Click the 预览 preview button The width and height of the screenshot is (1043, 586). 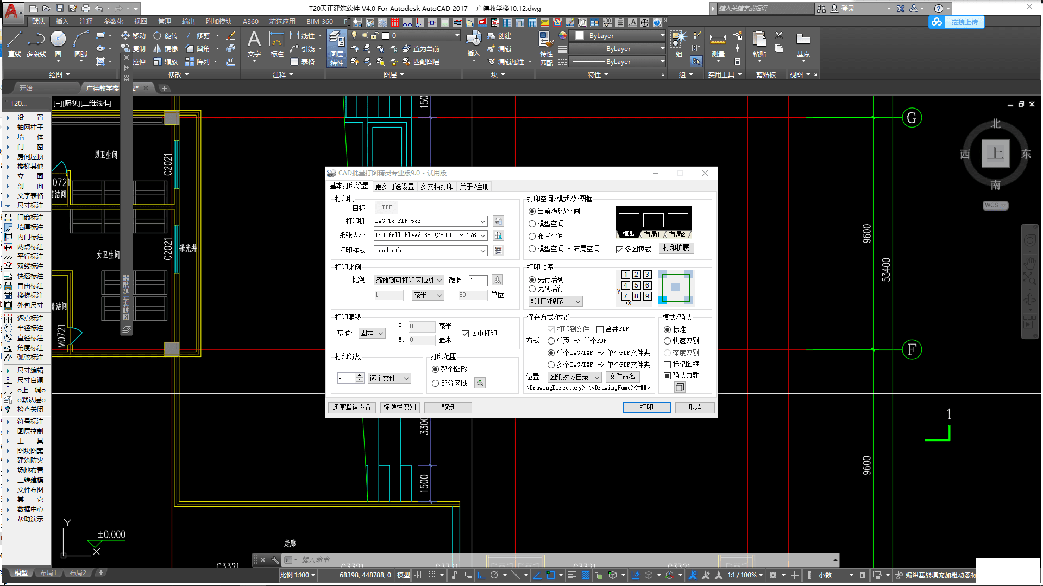click(448, 407)
